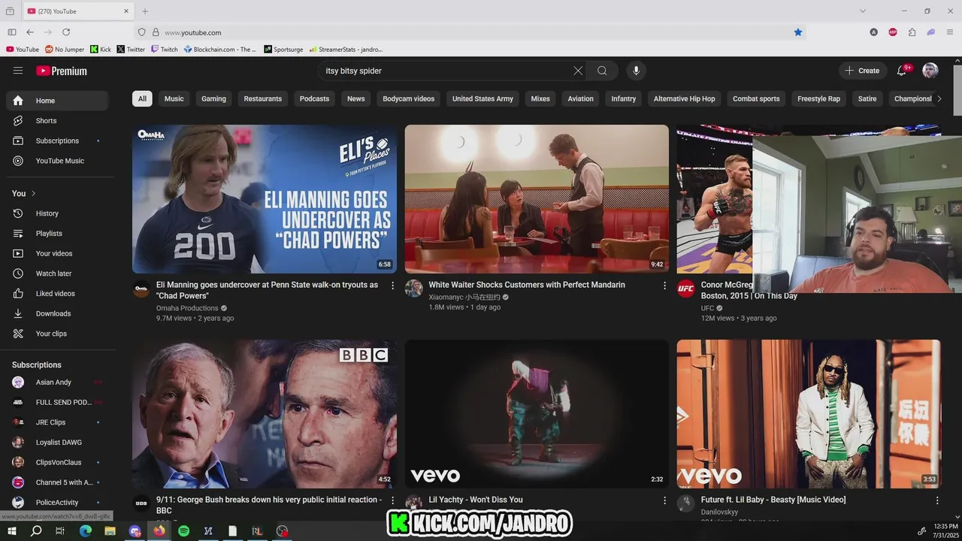
Task: Open Microsoft Edge from the taskbar
Action: (x=86, y=530)
